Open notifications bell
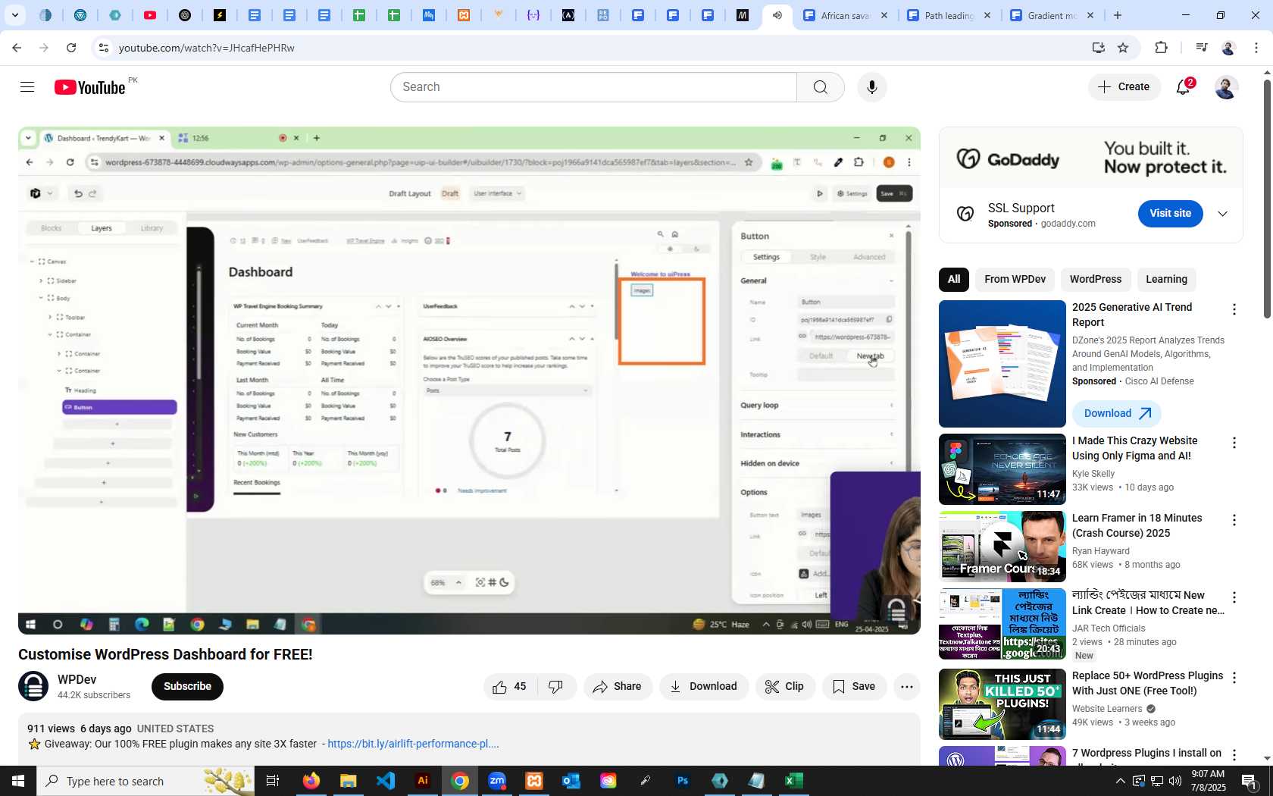1273x796 pixels. click(x=1184, y=87)
